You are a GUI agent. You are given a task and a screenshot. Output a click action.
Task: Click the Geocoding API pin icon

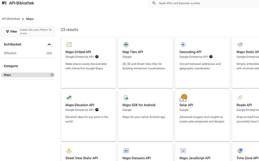click(183, 44)
